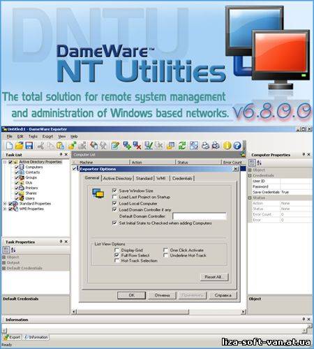
Task: Enable Load Last Project on Startup
Action: 114,197
